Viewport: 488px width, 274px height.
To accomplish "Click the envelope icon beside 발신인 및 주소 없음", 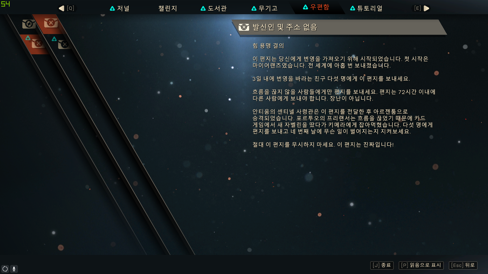I will click(x=244, y=27).
